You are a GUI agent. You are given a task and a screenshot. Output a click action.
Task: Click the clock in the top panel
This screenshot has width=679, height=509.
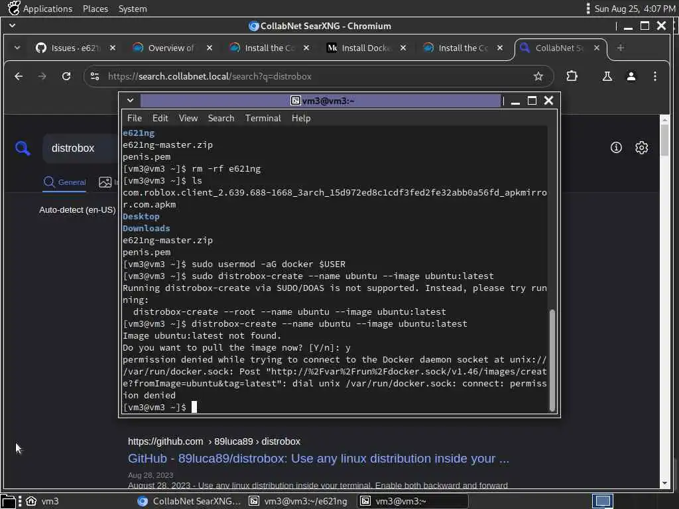635,9
